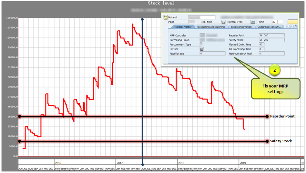Click the MRP Controller code field
The height and width of the screenshot is (173, 306).
202,36
